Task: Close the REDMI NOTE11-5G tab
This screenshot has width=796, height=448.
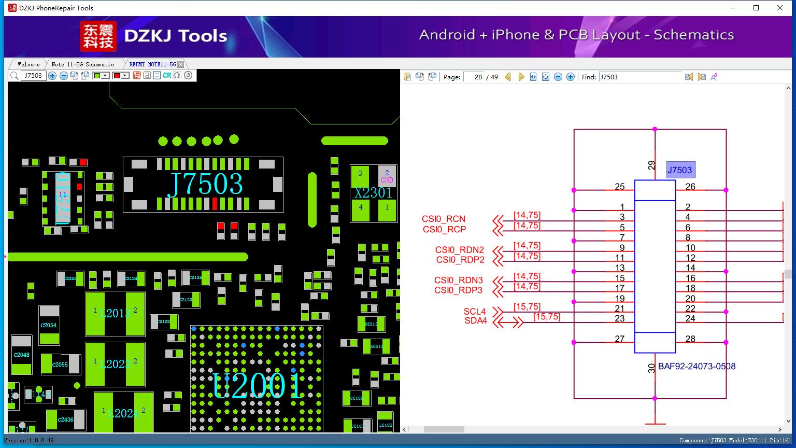Action: pyautogui.click(x=180, y=64)
